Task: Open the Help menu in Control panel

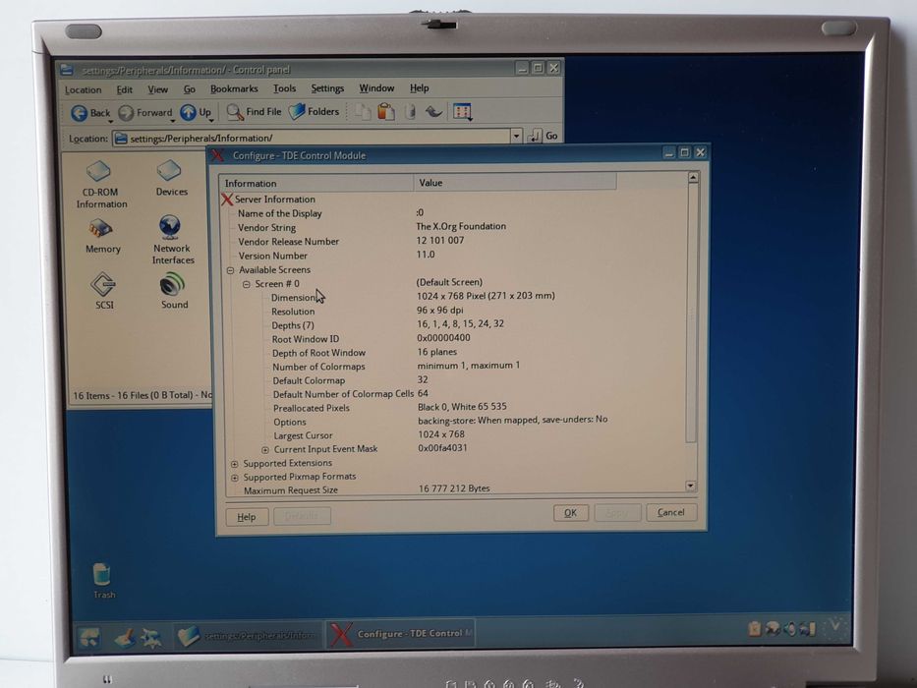Action: pos(419,87)
